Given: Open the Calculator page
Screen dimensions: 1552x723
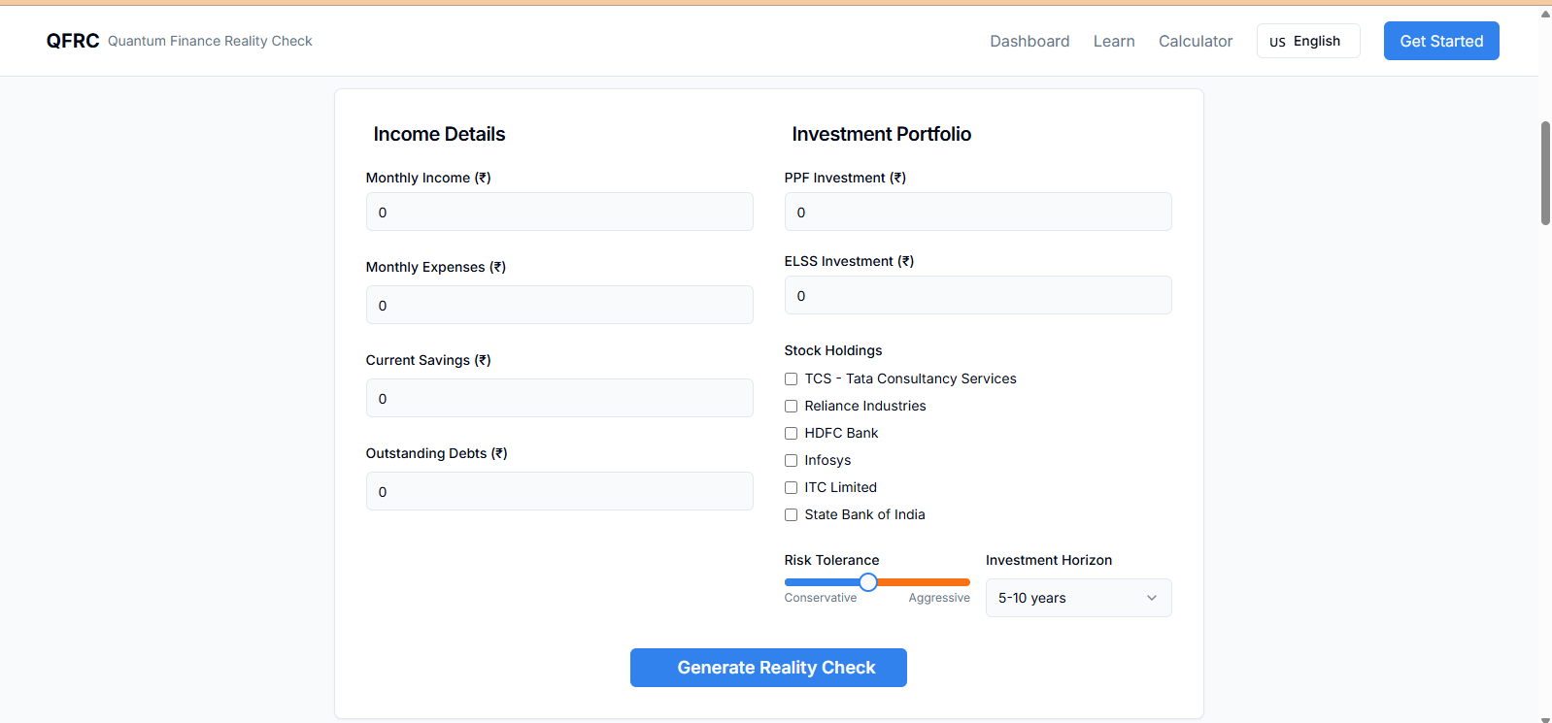Looking at the screenshot, I should coord(1196,41).
